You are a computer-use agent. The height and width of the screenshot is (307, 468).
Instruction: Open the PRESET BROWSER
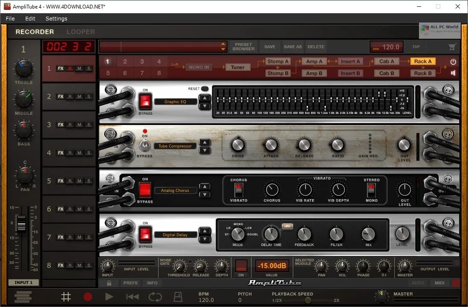click(x=243, y=46)
